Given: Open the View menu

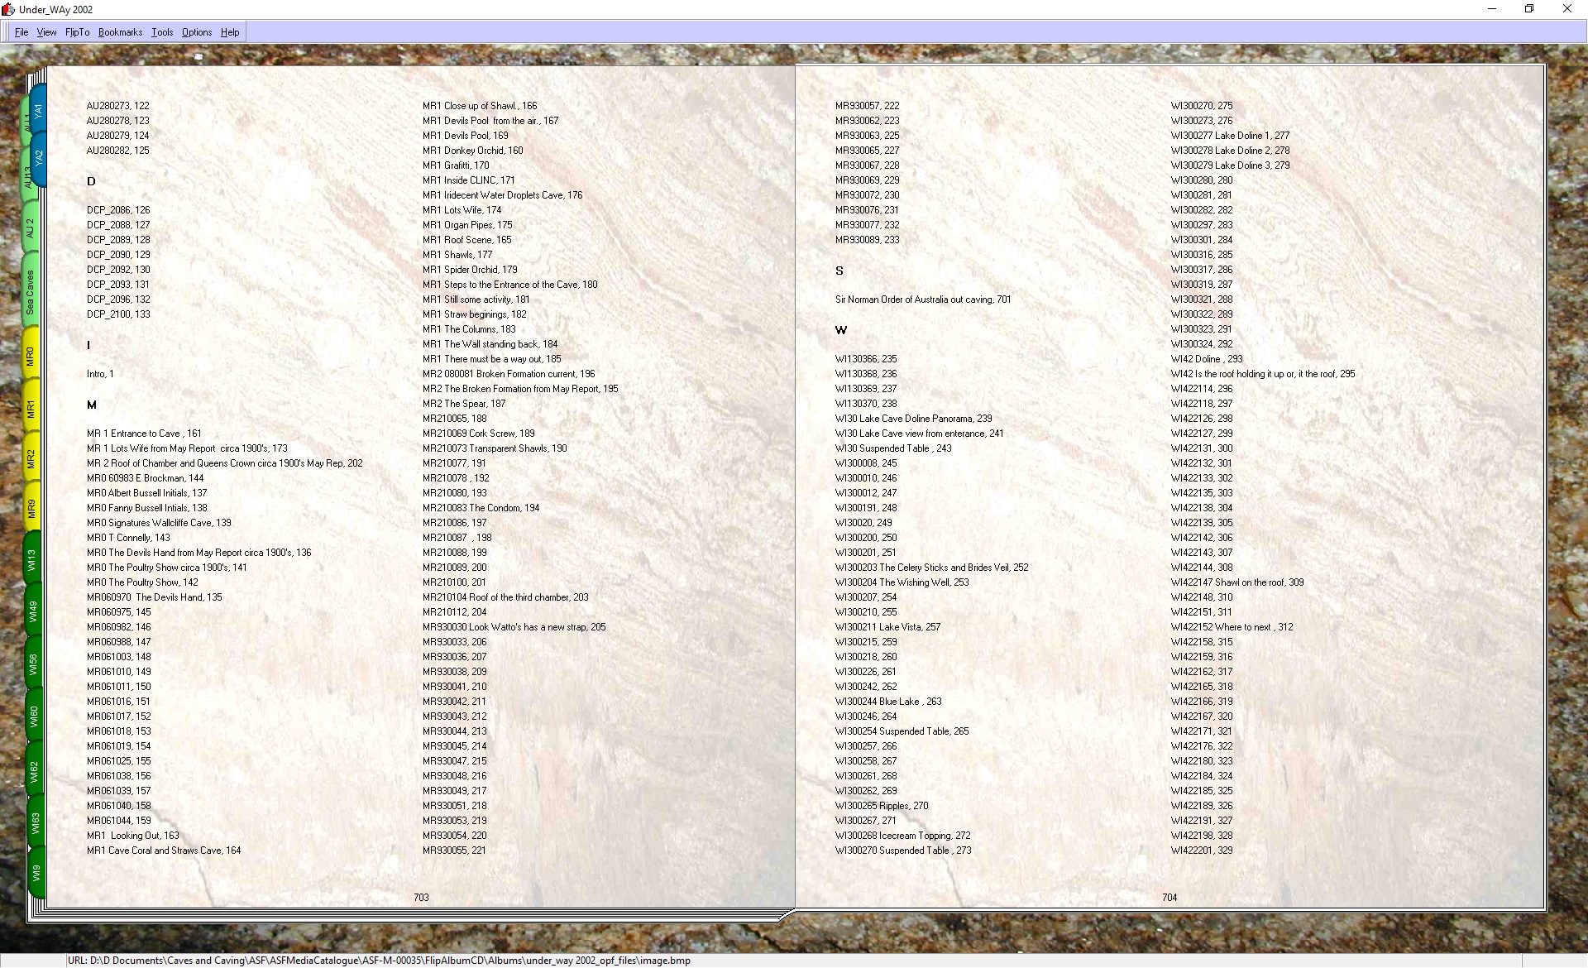Looking at the screenshot, I should pyautogui.click(x=46, y=32).
